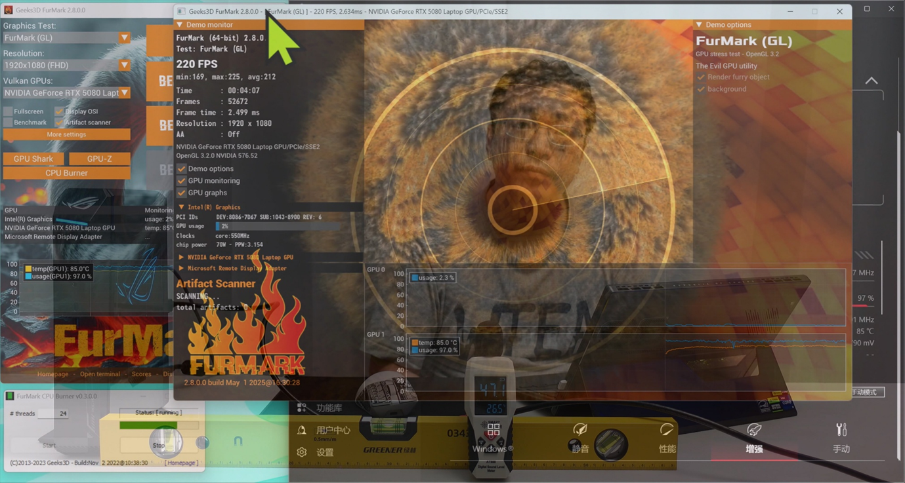Open the CPU Burner button

click(66, 173)
